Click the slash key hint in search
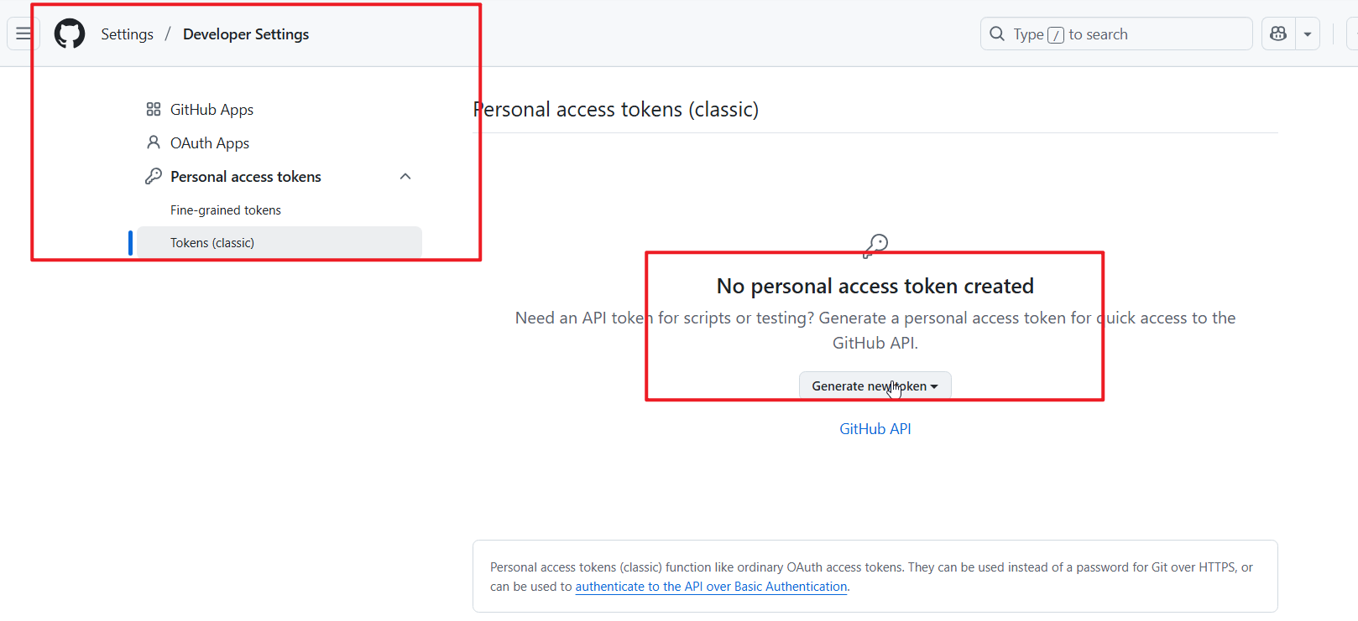 coord(1056,35)
